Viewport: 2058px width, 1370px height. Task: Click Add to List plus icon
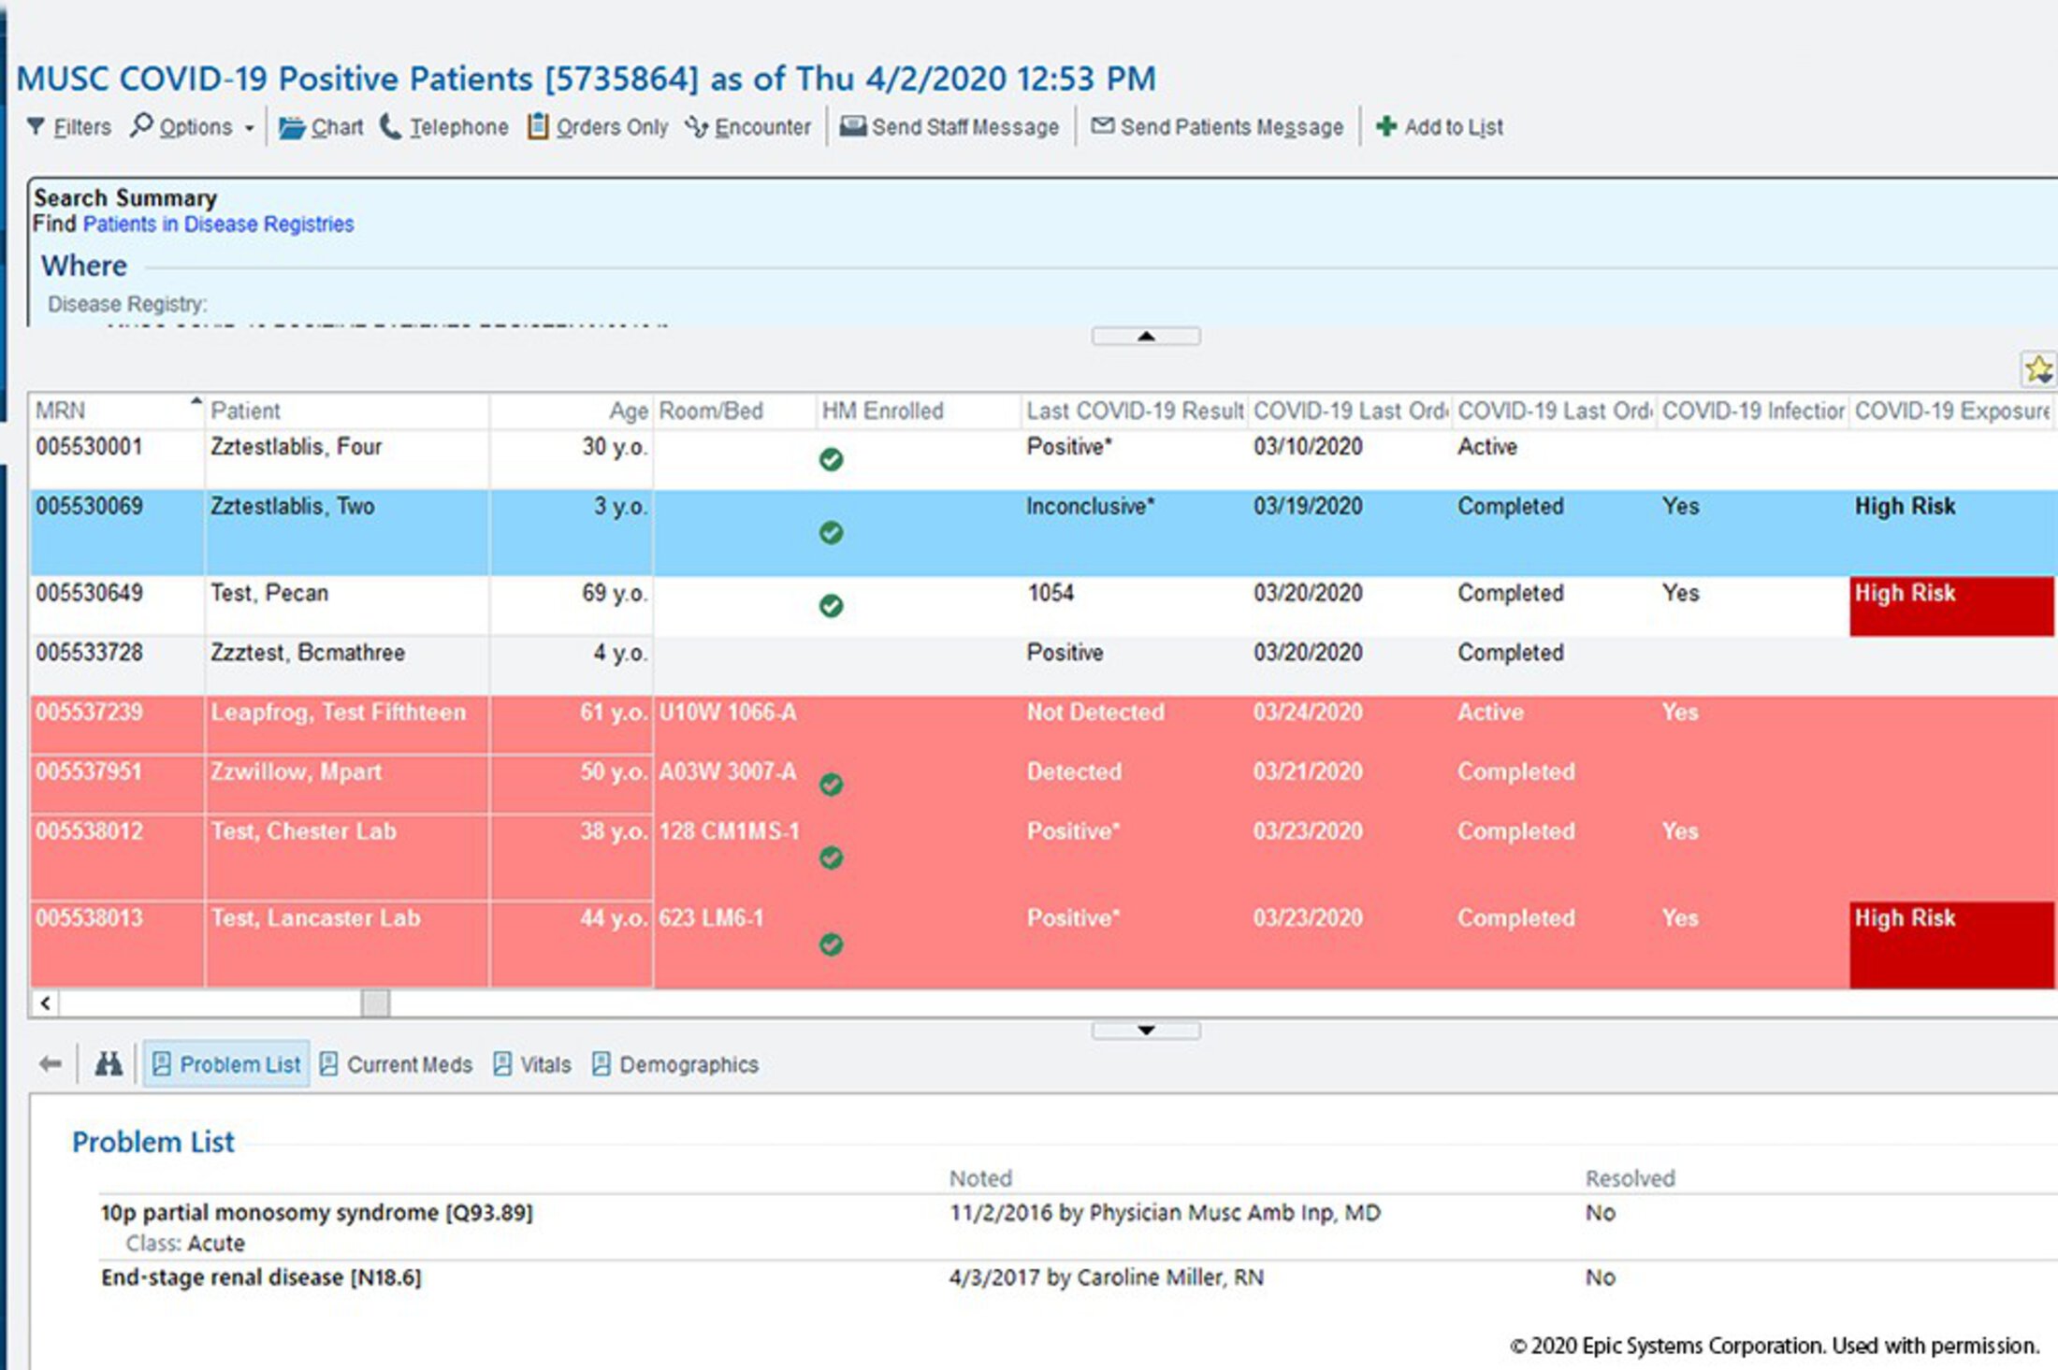pyautogui.click(x=1386, y=126)
